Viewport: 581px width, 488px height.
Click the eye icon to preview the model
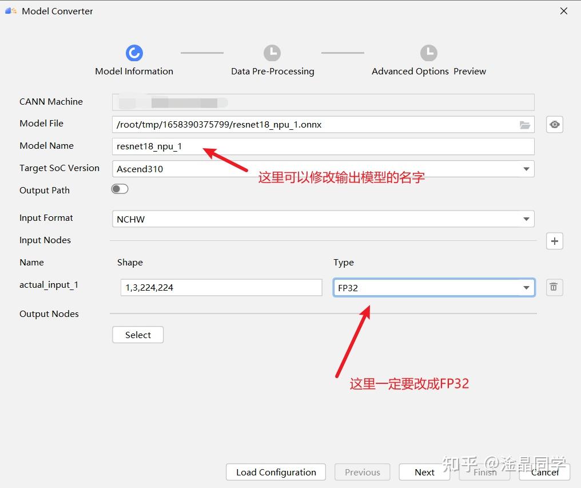point(554,124)
